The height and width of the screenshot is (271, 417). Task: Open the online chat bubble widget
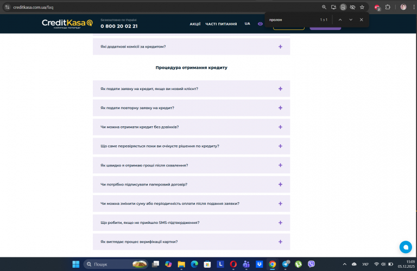pos(406,247)
